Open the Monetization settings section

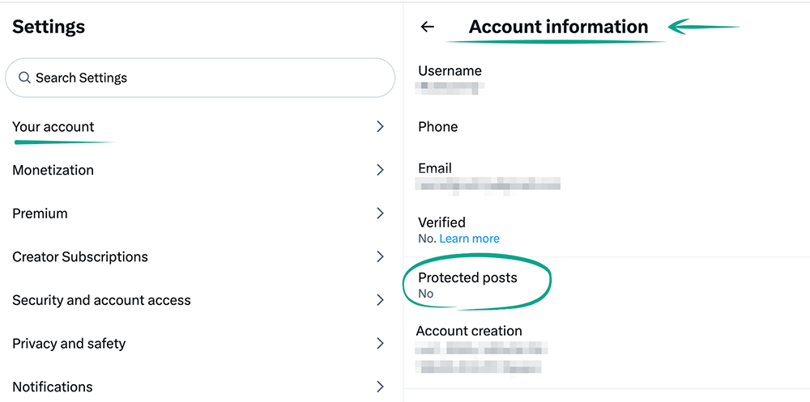pos(53,170)
